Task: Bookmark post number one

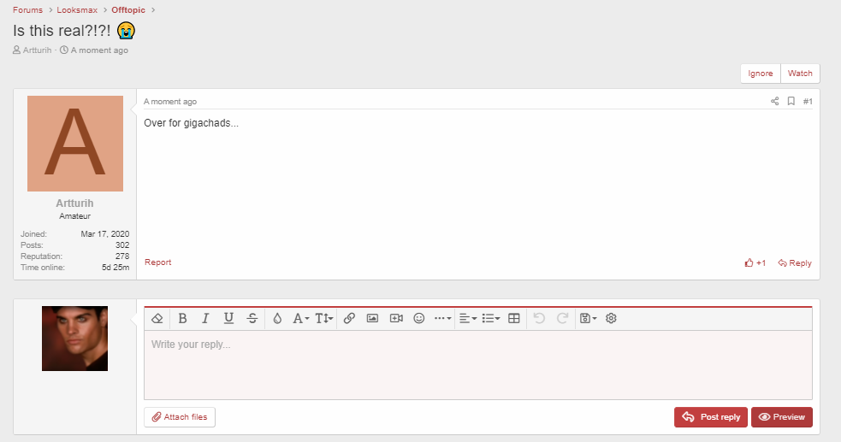Action: point(791,101)
